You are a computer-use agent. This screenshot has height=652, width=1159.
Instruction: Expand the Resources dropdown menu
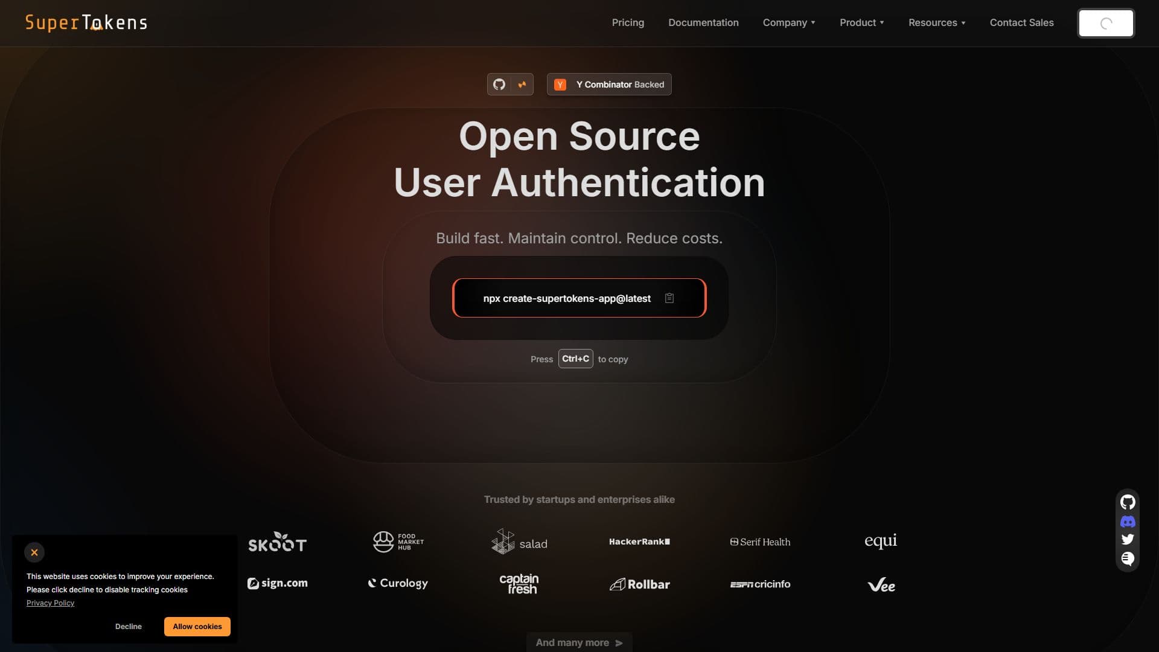click(937, 23)
